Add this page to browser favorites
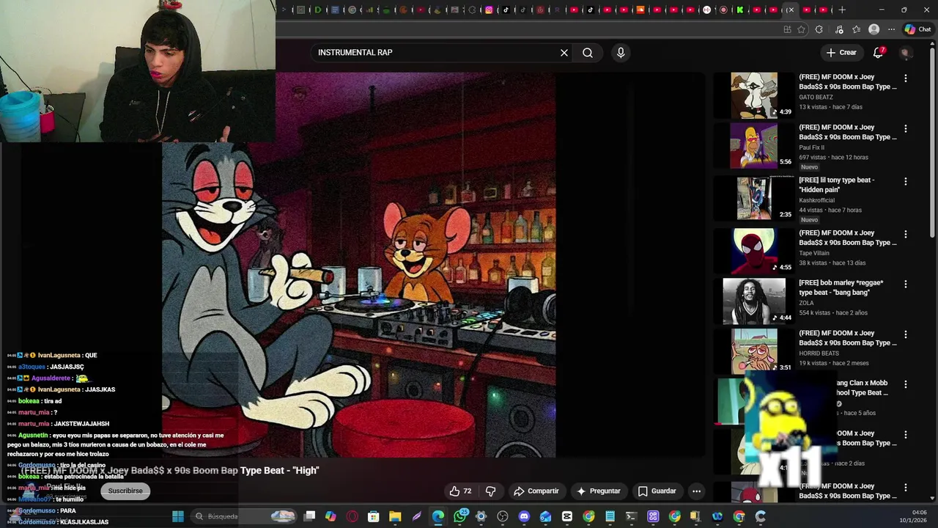 click(802, 29)
